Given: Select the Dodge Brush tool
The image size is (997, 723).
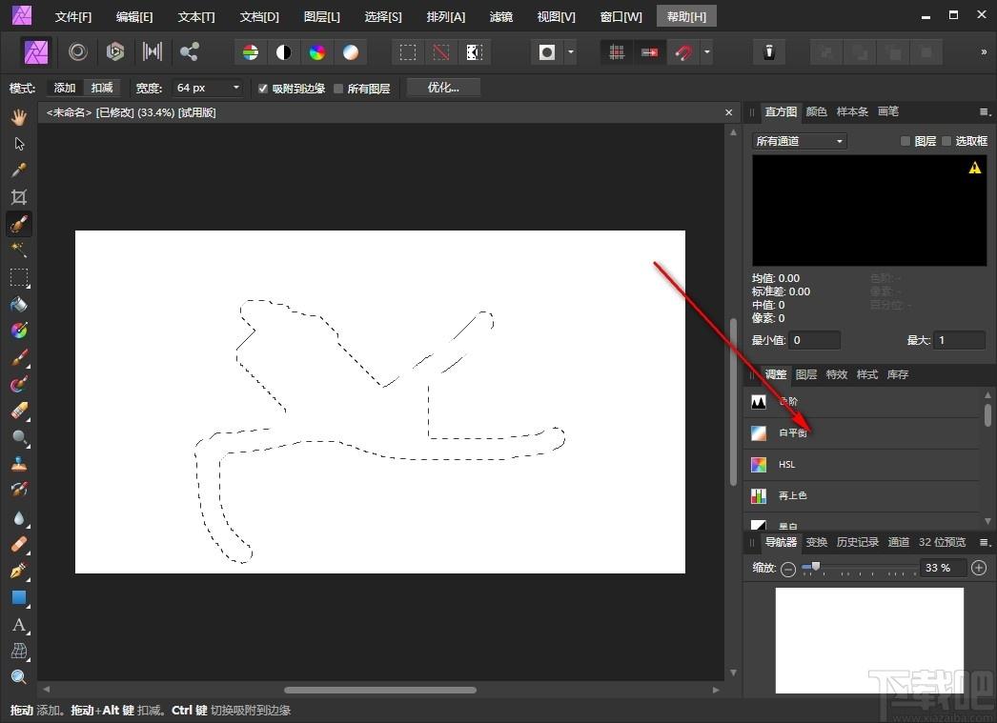Looking at the screenshot, I should click(19, 437).
